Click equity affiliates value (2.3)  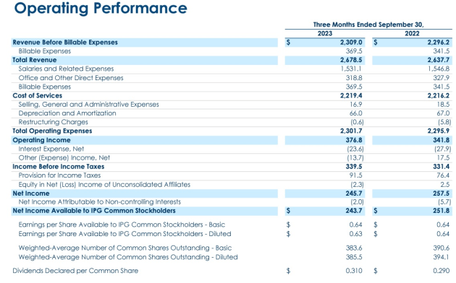tap(357, 185)
